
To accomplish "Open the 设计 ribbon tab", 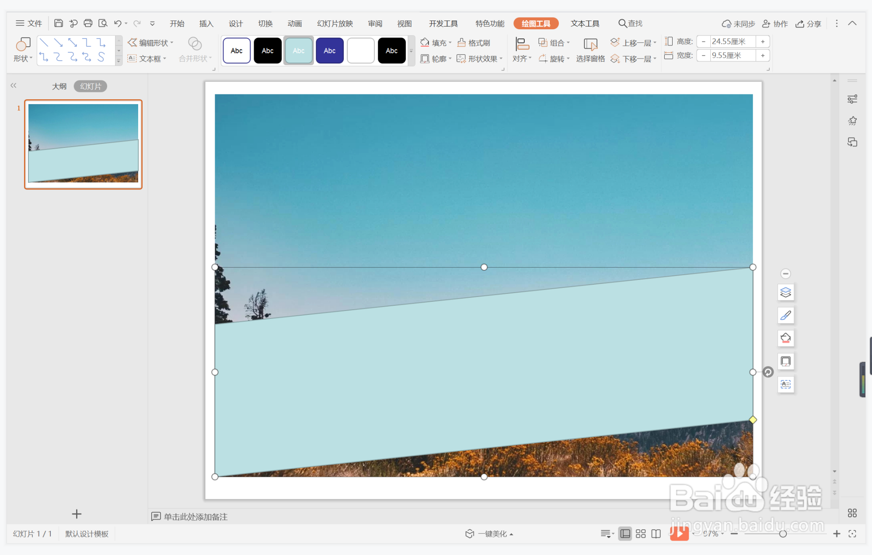I will [236, 24].
